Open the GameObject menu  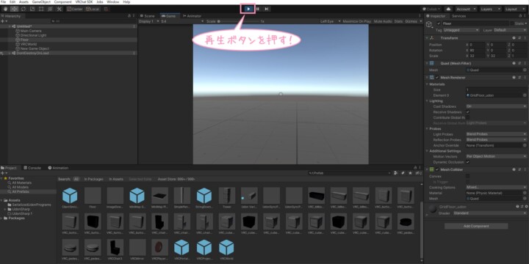coord(41,2)
